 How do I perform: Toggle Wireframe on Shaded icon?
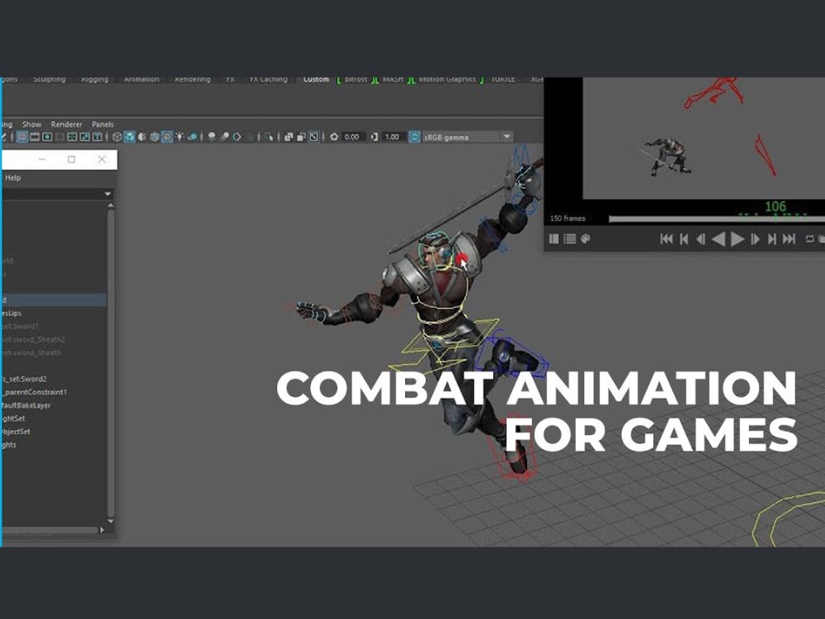tap(155, 137)
